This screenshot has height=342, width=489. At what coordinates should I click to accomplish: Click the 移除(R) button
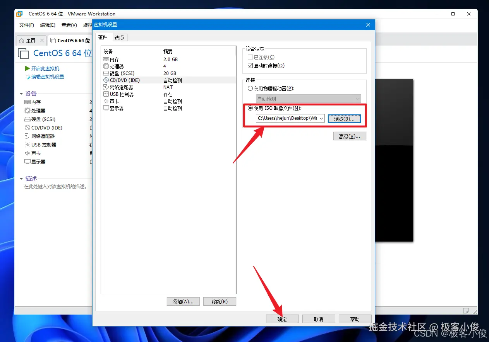(x=220, y=302)
